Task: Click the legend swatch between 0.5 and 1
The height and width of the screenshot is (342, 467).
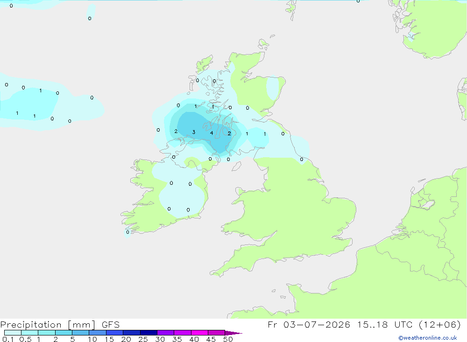Action: 30,333
